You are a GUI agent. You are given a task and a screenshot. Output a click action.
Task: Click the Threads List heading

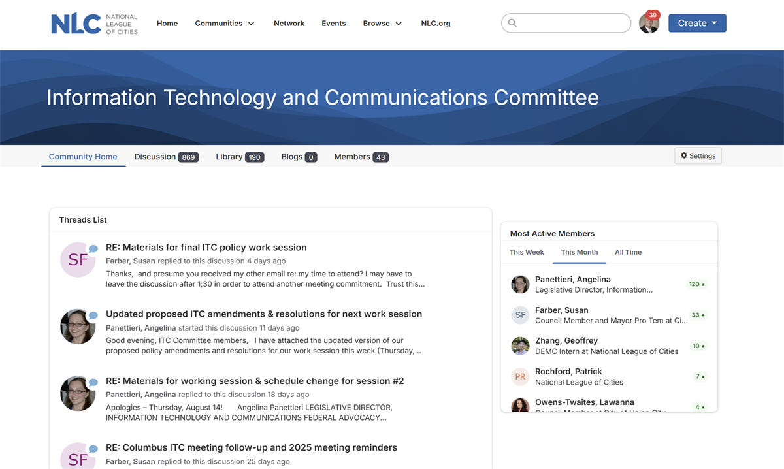[x=83, y=220]
